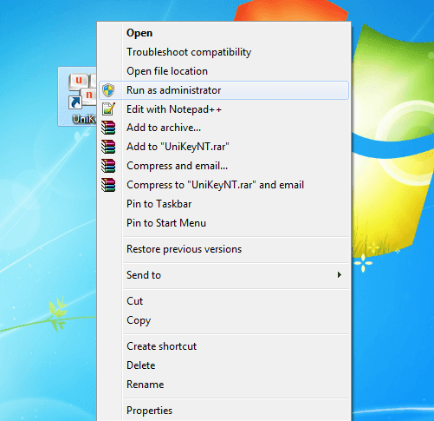The height and width of the screenshot is (421, 434).
Task: Choose Open file location
Action: tap(223, 71)
